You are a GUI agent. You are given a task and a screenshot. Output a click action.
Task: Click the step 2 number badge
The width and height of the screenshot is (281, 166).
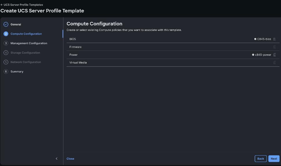click(x=6, y=34)
